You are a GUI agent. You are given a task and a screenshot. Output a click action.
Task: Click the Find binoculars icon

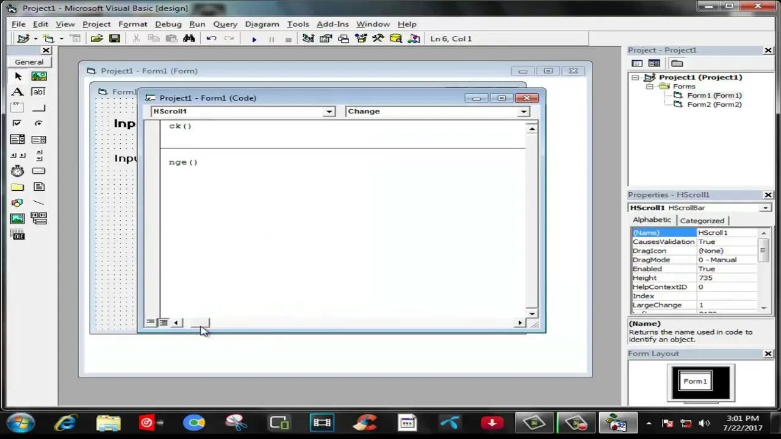pos(189,38)
